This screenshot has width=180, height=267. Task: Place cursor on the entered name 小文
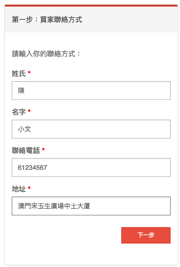24,129
